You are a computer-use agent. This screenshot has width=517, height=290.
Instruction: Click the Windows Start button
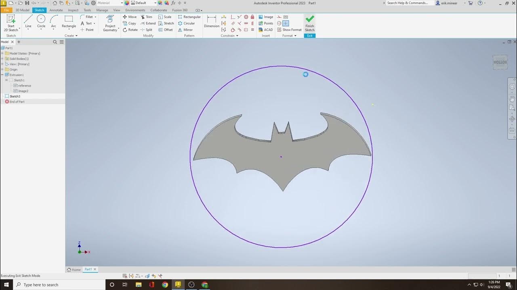(6, 285)
